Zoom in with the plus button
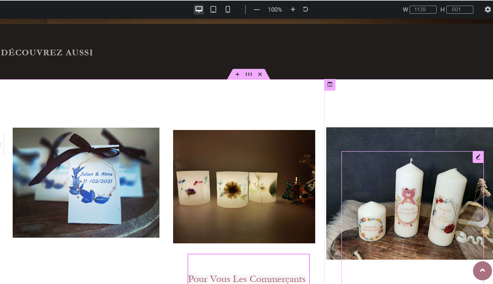The height and width of the screenshot is (284, 493). (293, 9)
